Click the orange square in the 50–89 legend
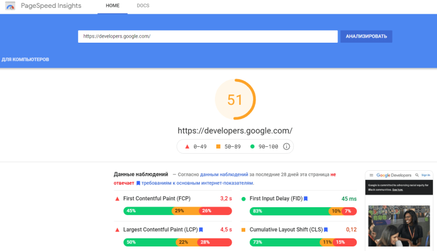This screenshot has width=437, height=251. pyautogui.click(x=218, y=146)
